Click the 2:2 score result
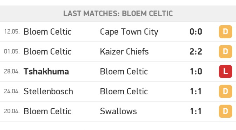 click(196, 52)
